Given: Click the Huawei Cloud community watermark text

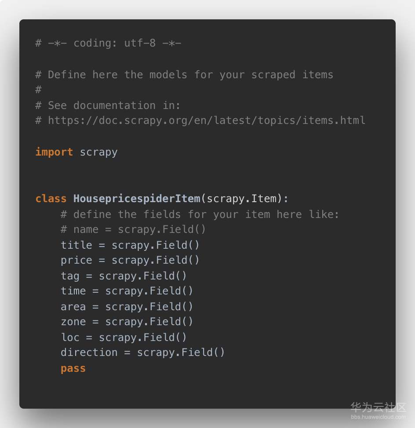Looking at the screenshot, I should pyautogui.click(x=378, y=407).
